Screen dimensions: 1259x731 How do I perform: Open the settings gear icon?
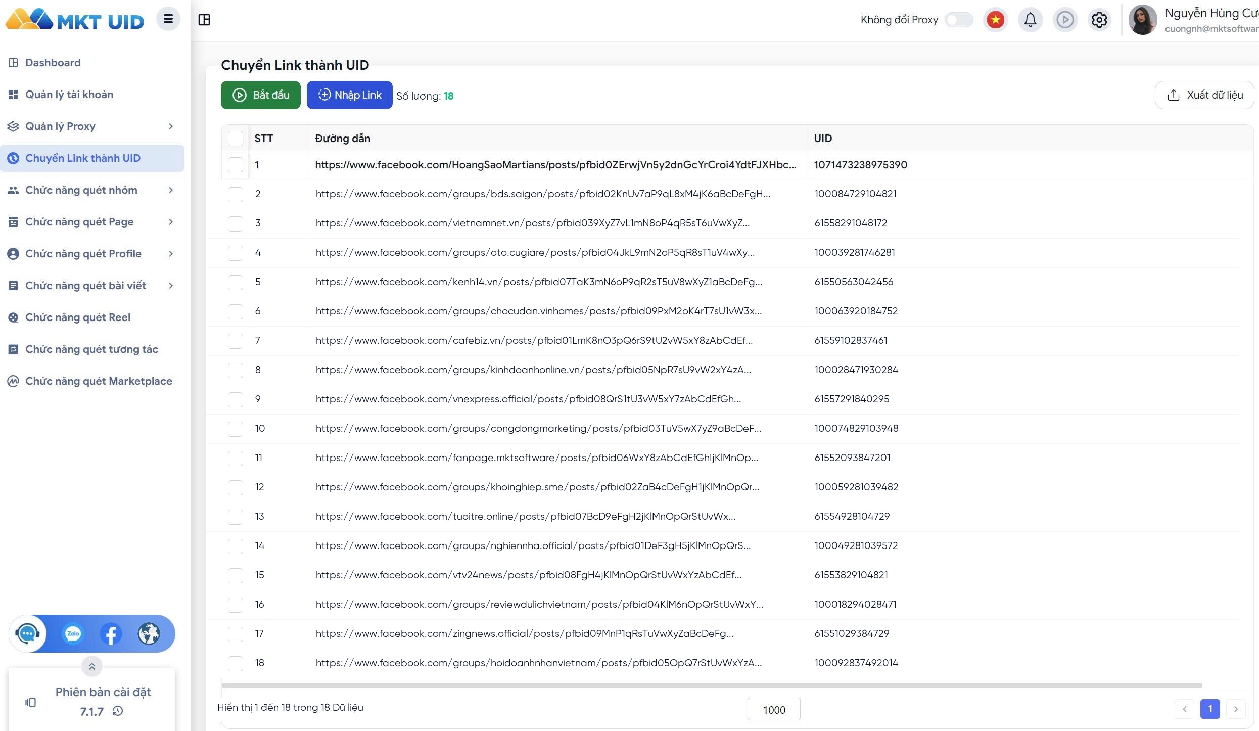(1099, 20)
